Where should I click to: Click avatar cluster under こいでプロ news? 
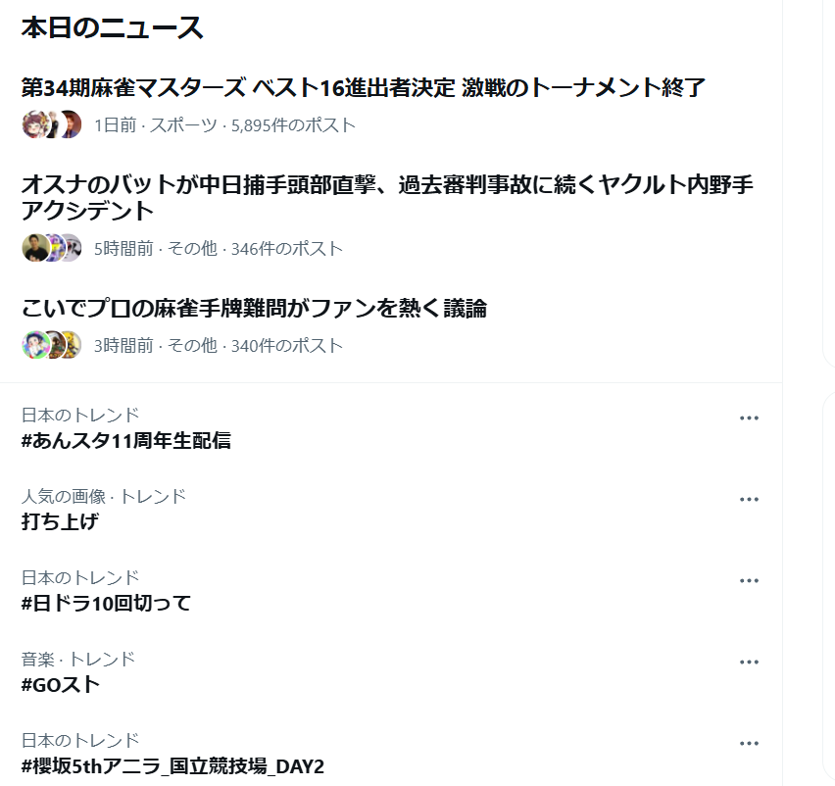(x=52, y=345)
